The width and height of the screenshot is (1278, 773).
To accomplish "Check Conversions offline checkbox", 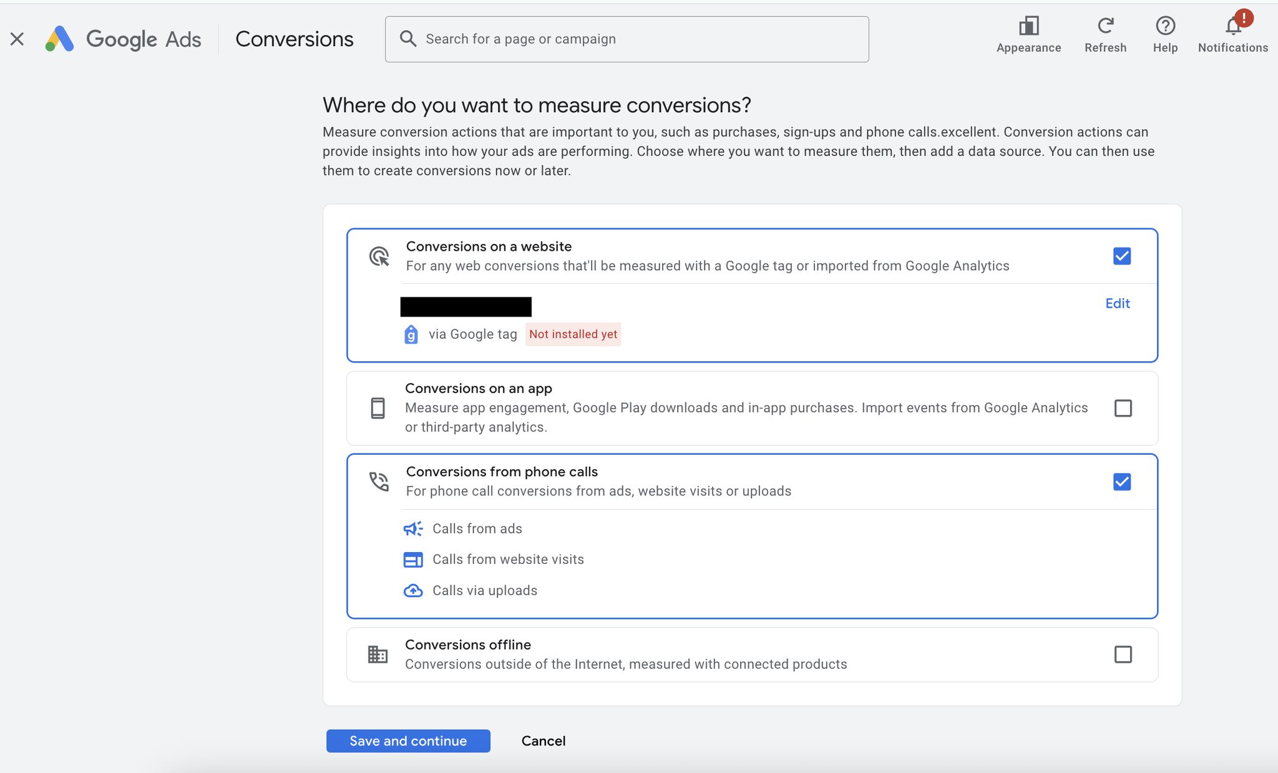I will pos(1123,654).
